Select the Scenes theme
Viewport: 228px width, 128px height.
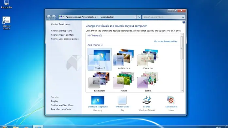(148, 82)
